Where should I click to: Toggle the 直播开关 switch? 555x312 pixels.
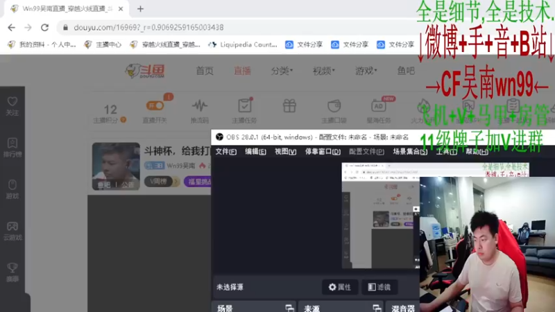pyautogui.click(x=155, y=105)
